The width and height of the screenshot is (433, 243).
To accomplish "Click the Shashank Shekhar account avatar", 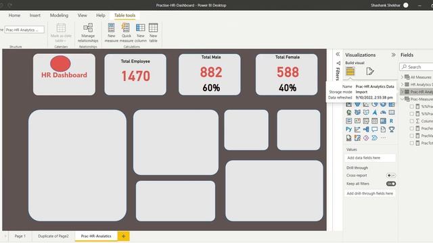I will point(406,5).
